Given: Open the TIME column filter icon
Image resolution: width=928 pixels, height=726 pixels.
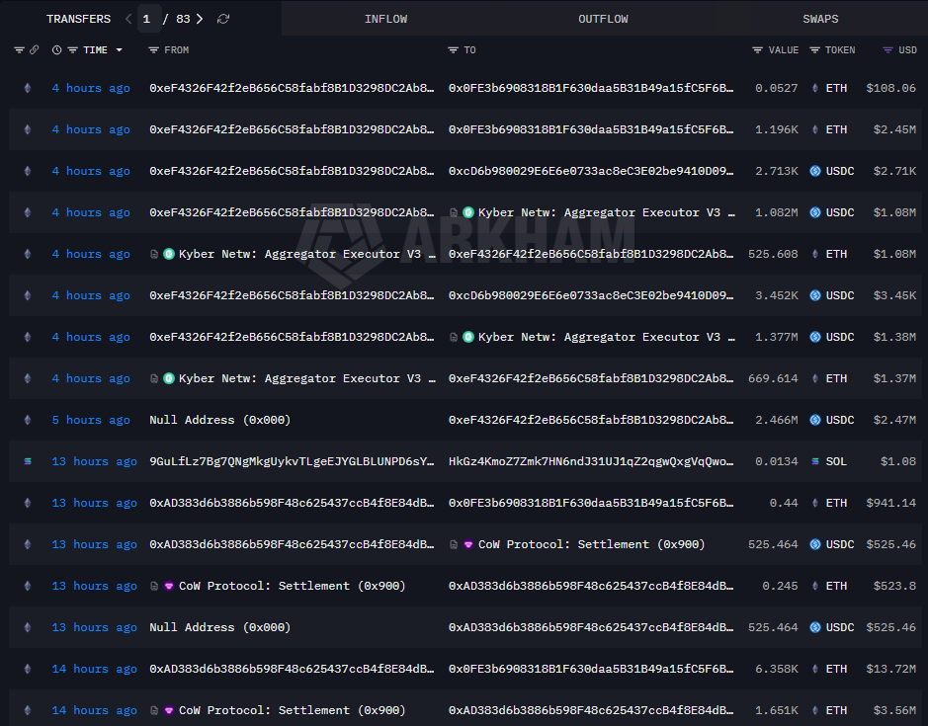Looking at the screenshot, I should pos(73,50).
